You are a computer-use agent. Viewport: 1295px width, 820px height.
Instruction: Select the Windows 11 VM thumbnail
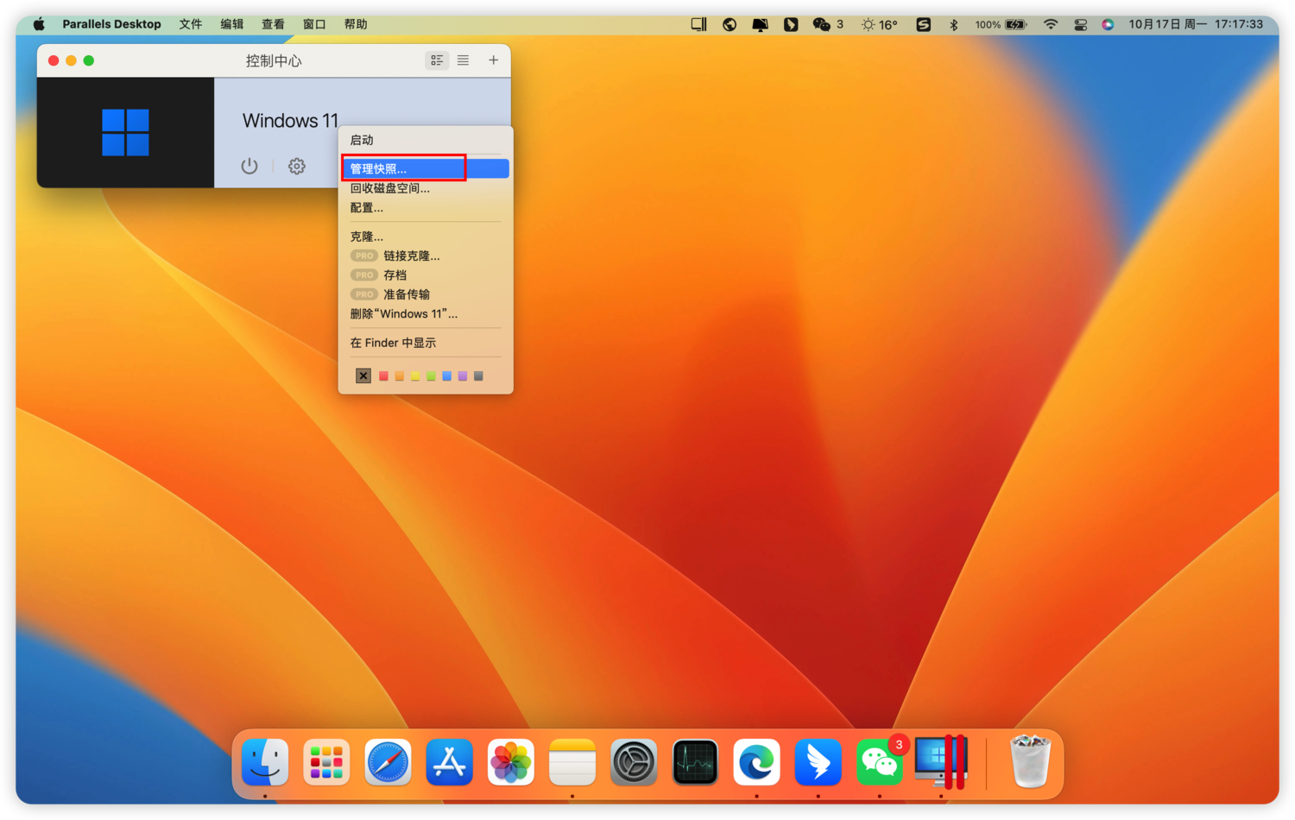tap(125, 132)
